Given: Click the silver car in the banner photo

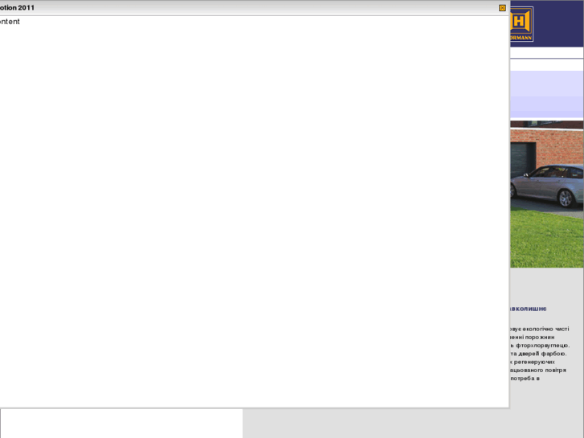Looking at the screenshot, I should [547, 186].
